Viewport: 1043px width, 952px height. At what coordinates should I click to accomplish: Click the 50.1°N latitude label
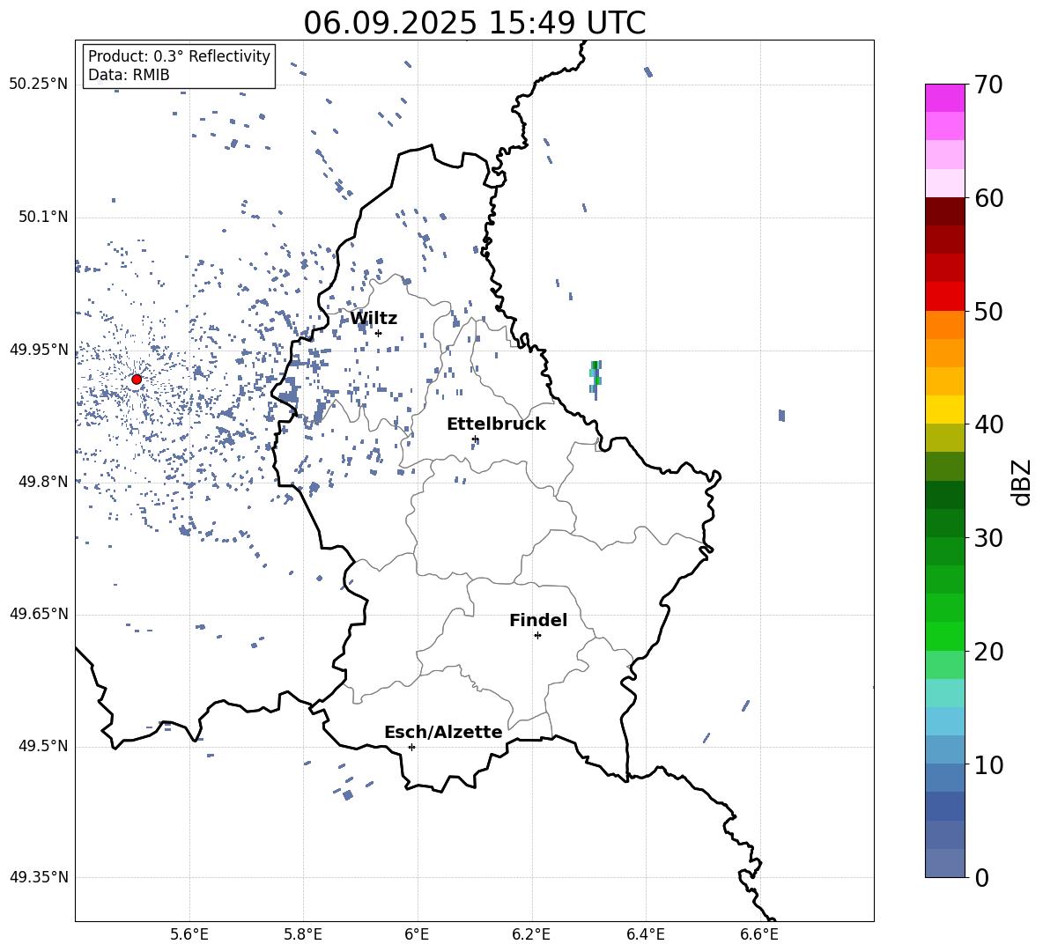43,218
